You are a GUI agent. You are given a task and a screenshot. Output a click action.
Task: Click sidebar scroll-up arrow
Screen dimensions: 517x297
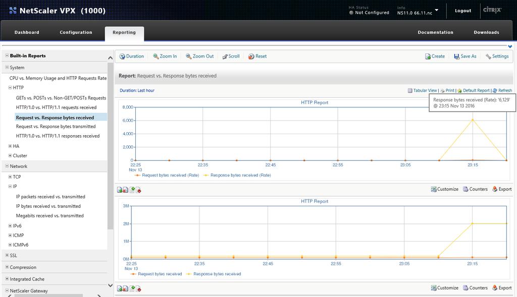tap(111, 58)
